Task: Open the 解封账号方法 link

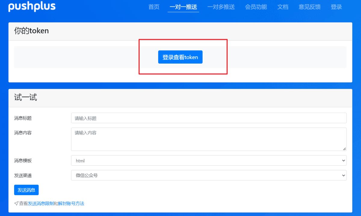Action: pos(71,204)
